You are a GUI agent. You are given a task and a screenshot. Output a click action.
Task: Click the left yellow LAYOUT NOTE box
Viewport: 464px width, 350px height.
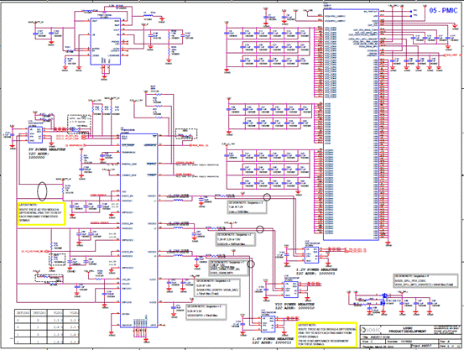pyautogui.click(x=41, y=214)
